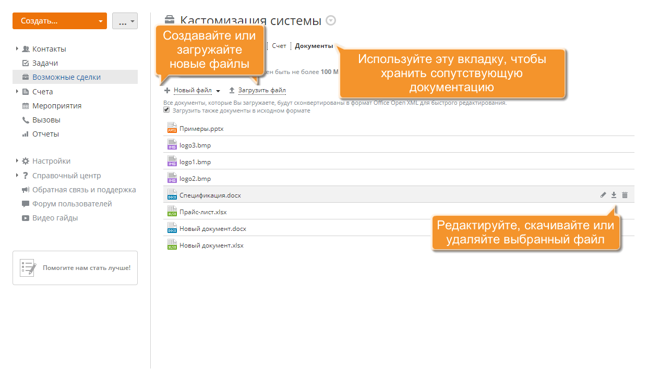Click the plus icon of Новый файл
Image resolution: width=647 pixels, height=369 pixels.
167,91
